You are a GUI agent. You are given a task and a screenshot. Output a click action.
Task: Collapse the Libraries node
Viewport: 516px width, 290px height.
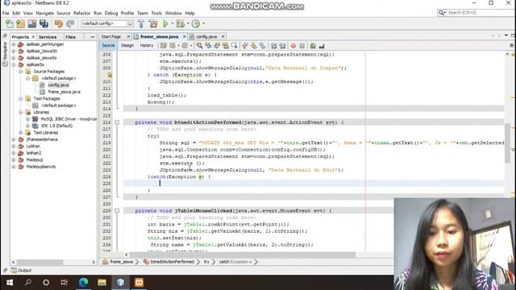21,112
